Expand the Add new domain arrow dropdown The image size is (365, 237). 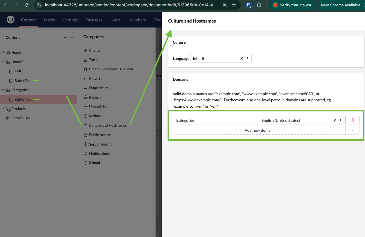[x=352, y=130]
